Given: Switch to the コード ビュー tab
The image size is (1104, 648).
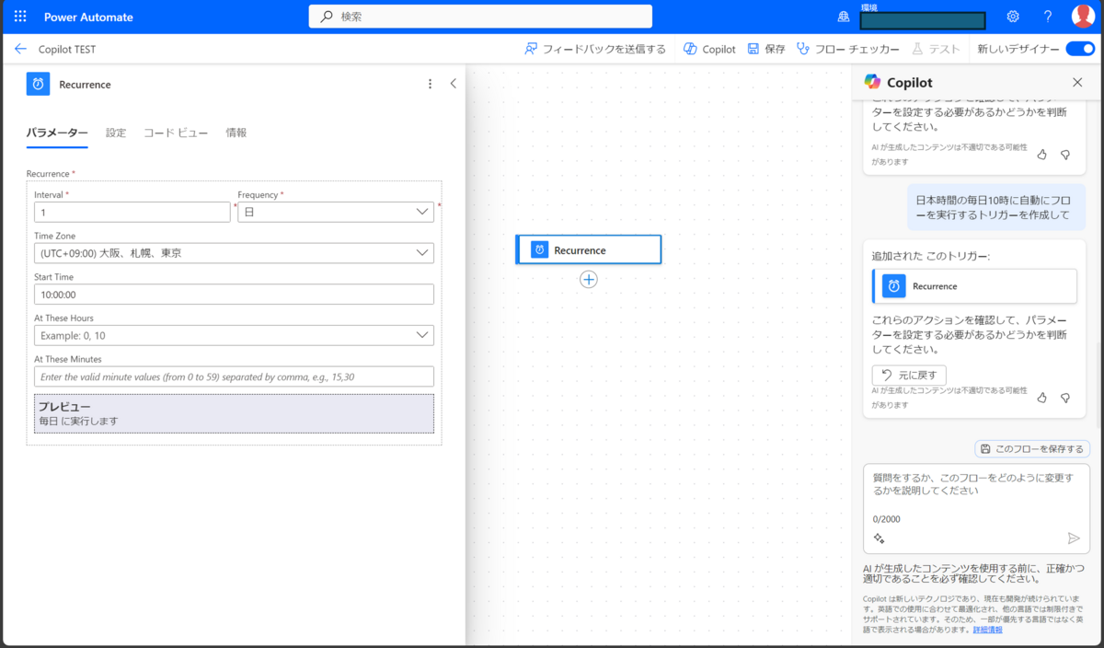Looking at the screenshot, I should [x=176, y=133].
